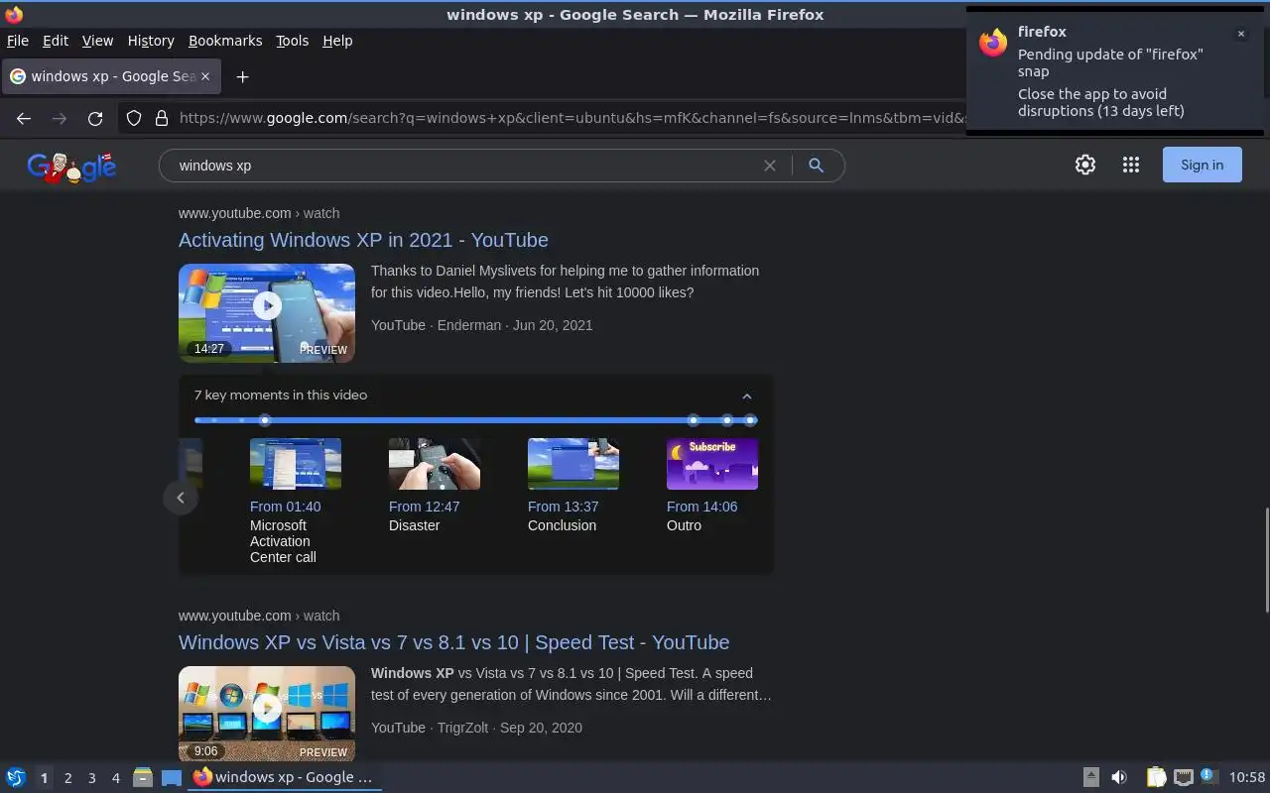Open the History menu
This screenshot has height=793, width=1270.
(151, 41)
